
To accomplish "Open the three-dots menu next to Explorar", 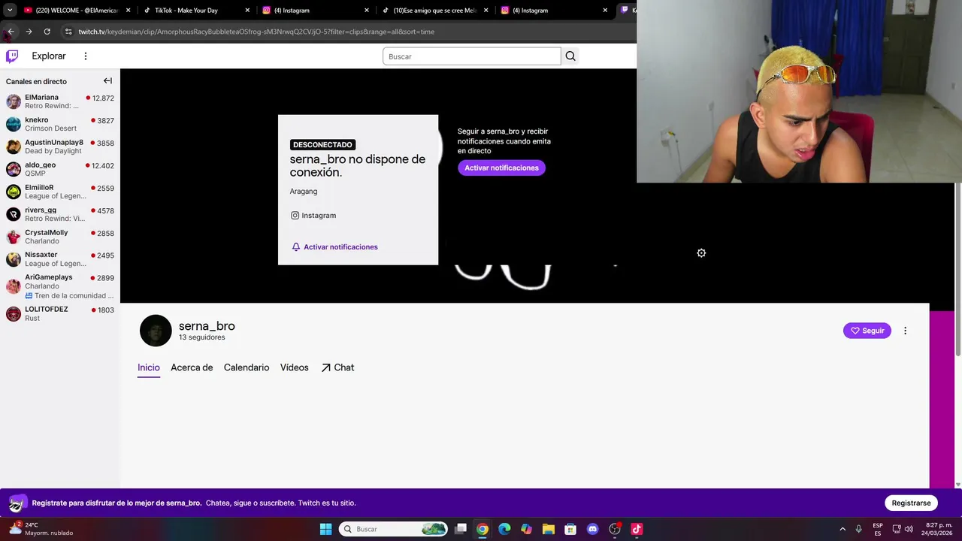I will [86, 56].
